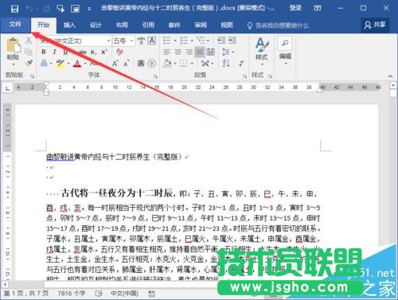The width and height of the screenshot is (398, 300).
Task: Switch to the References (引用) tab
Action: (148, 25)
